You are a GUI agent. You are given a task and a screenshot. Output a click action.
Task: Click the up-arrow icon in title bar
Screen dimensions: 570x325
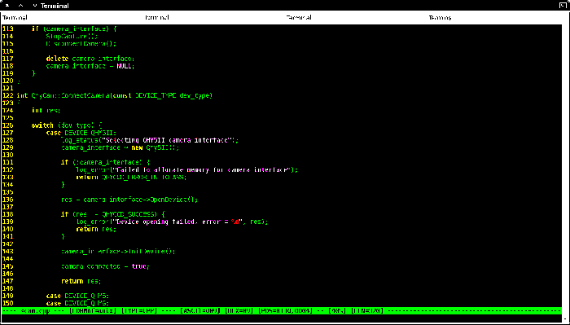coord(20,6)
